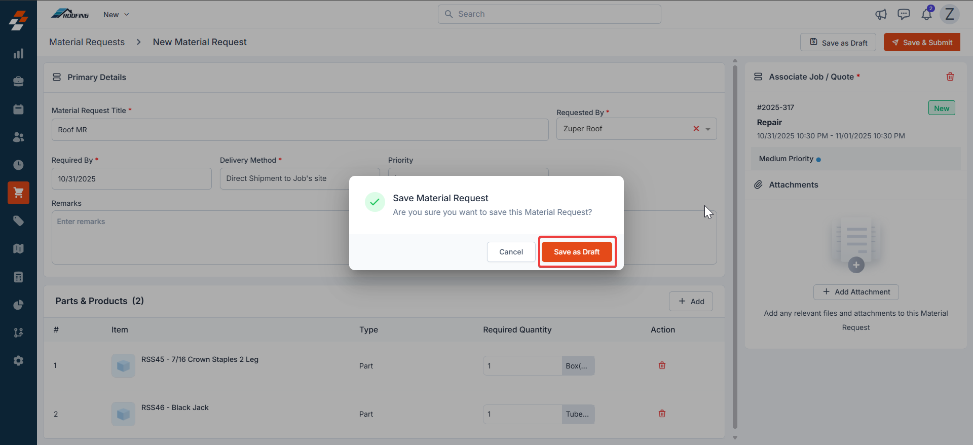Viewport: 973px width, 445px height.
Task: Click Save & Submit in header
Action: click(x=922, y=42)
